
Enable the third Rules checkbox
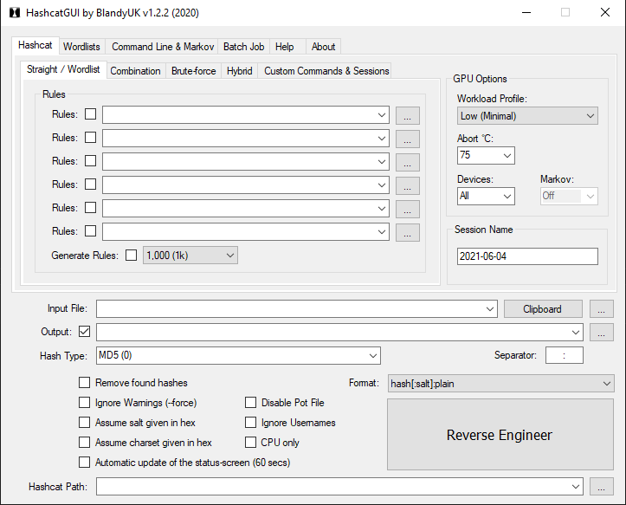(91, 161)
